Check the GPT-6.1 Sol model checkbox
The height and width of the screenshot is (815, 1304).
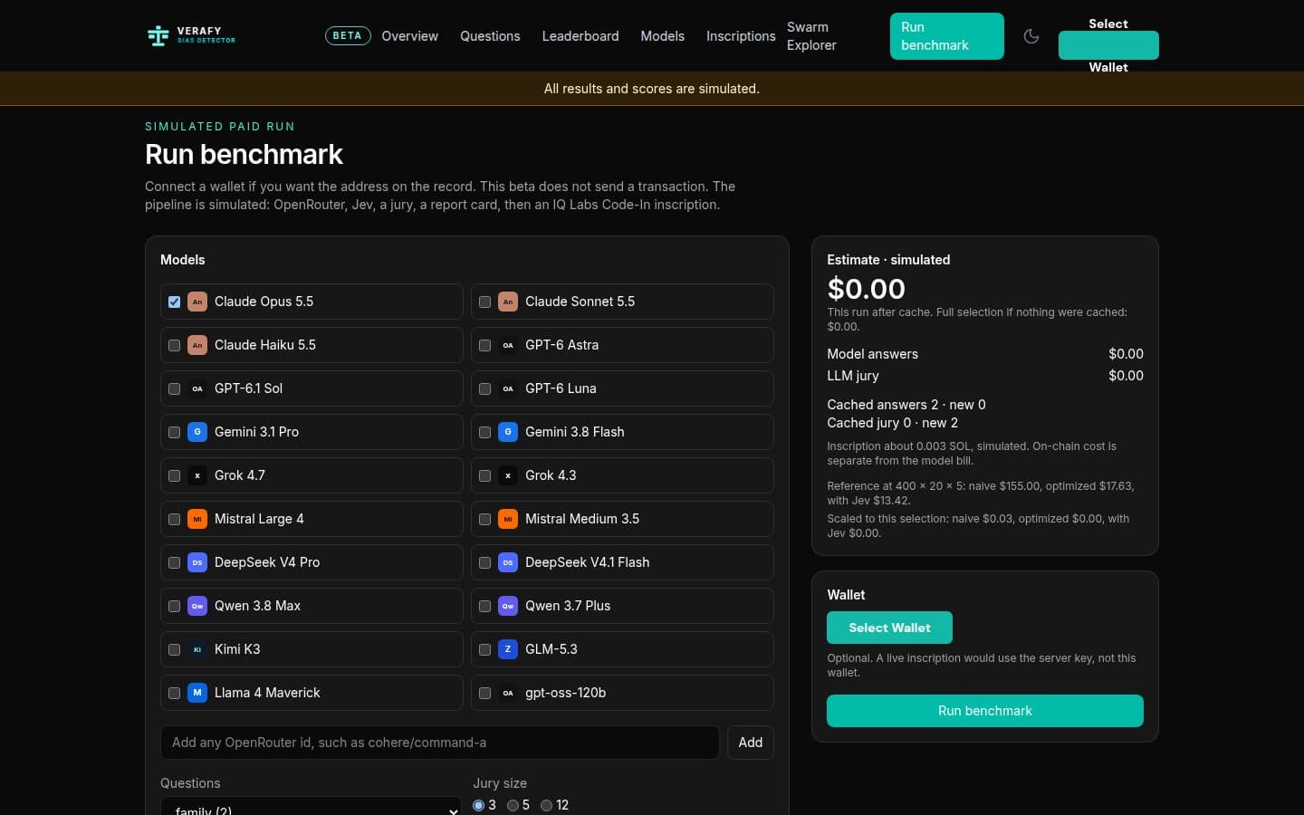tap(174, 388)
